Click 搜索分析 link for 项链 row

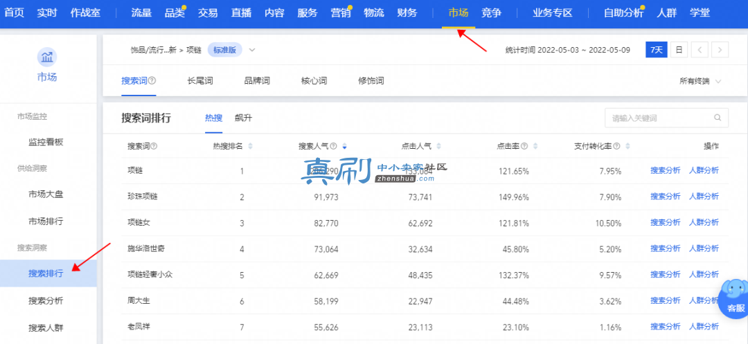click(x=665, y=170)
